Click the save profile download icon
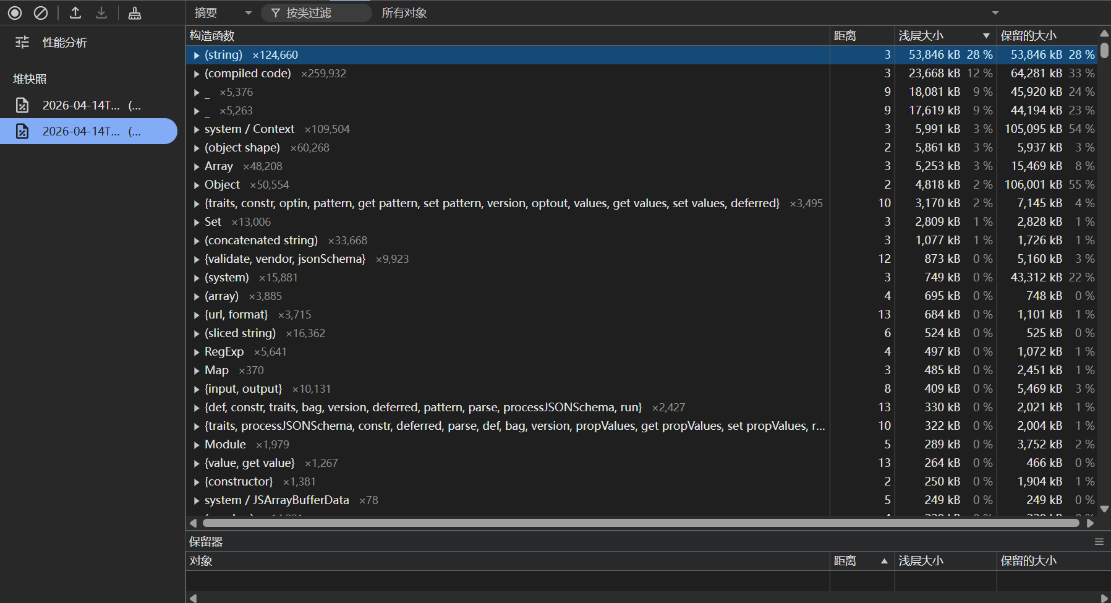Screen dimensions: 1111x603 tap(101, 12)
